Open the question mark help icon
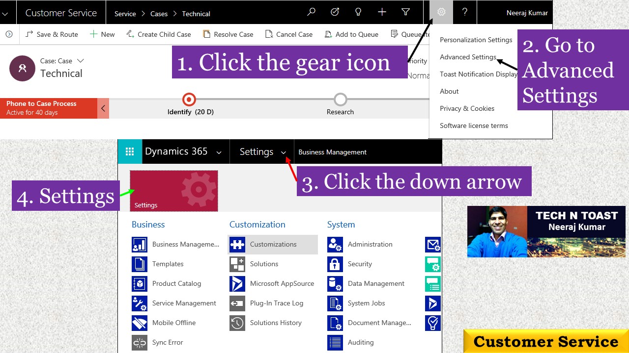The width and height of the screenshot is (629, 353). [x=464, y=12]
